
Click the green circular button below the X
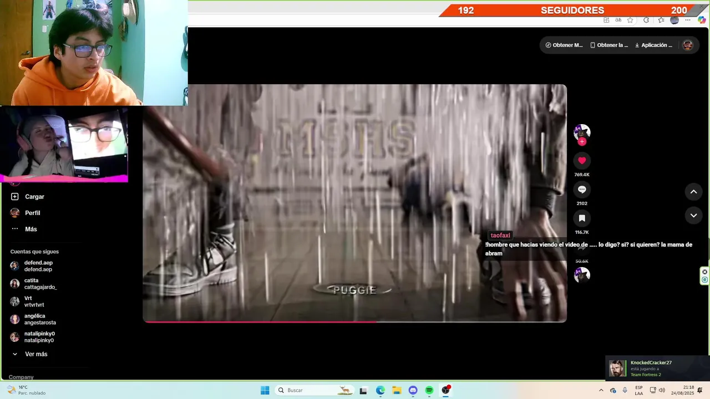(705, 280)
